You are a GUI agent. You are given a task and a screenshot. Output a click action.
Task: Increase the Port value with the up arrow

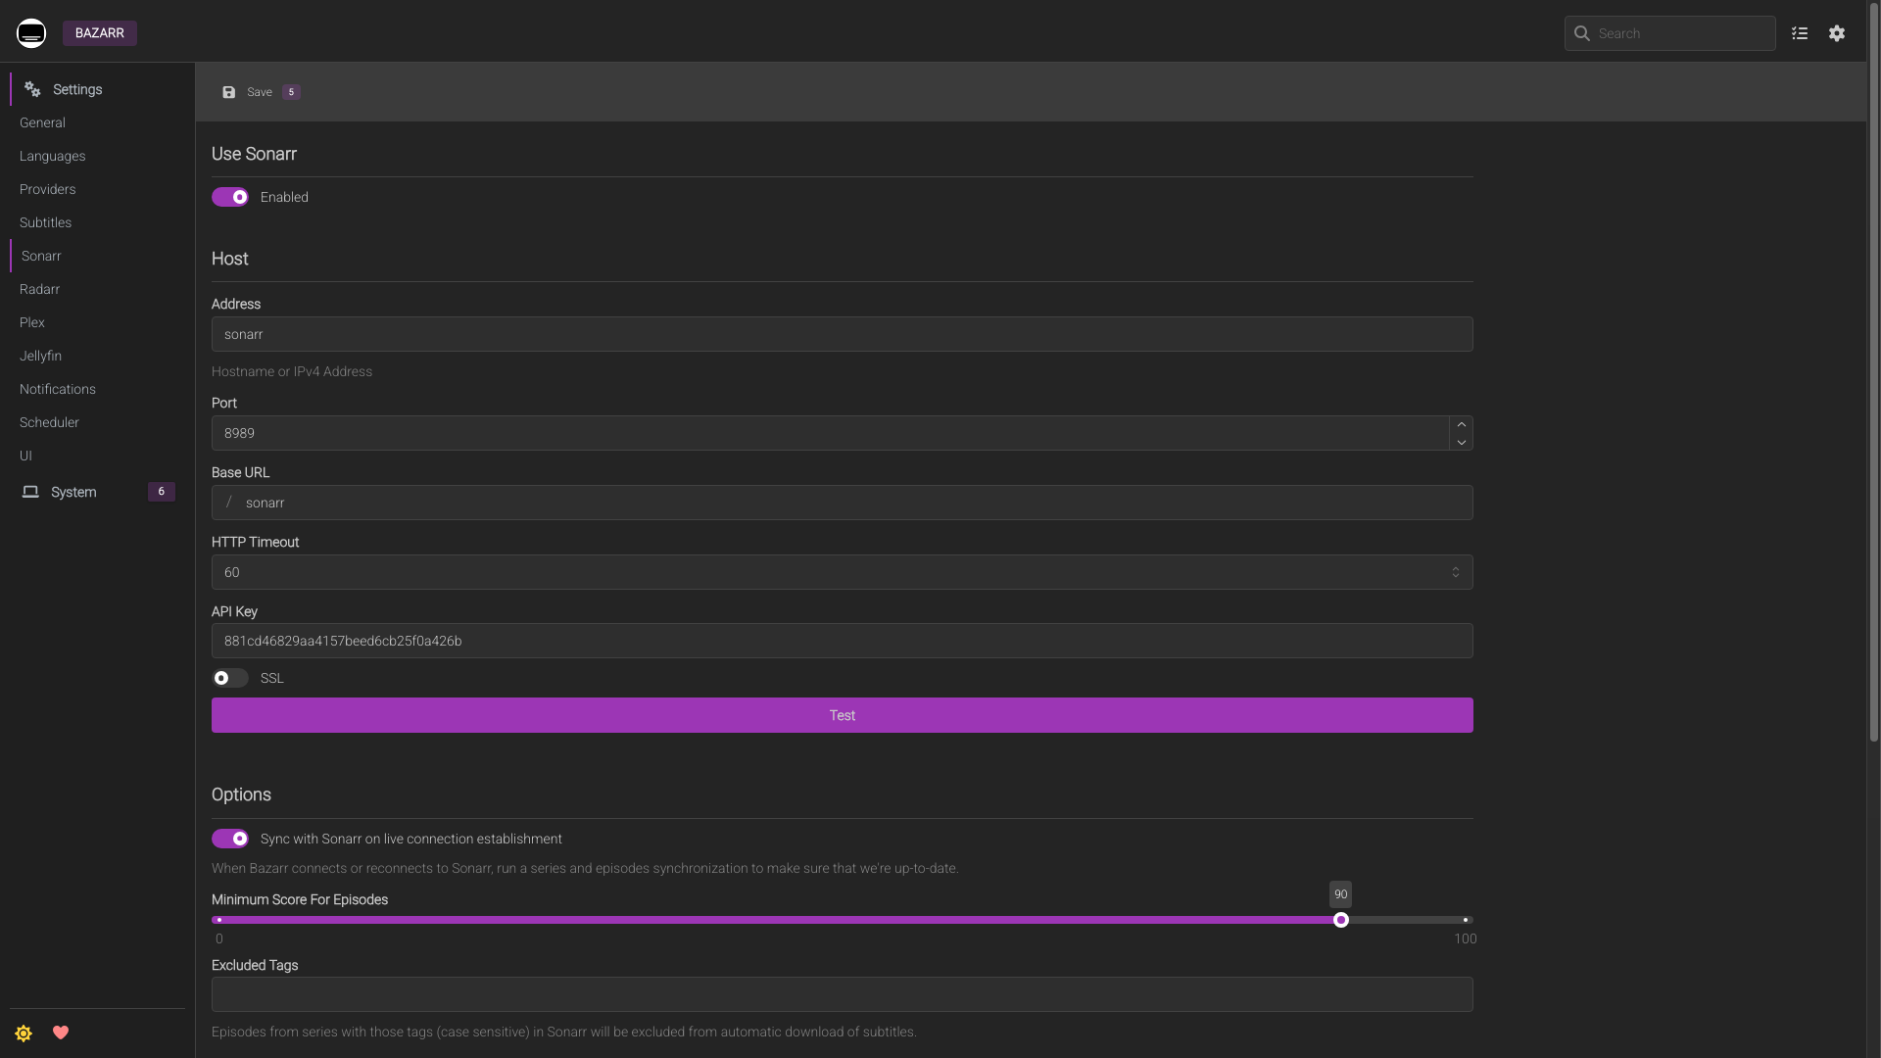1461,424
